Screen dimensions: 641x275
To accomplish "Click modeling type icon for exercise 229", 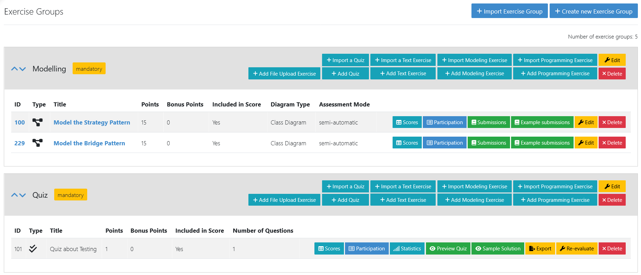I will (38, 143).
